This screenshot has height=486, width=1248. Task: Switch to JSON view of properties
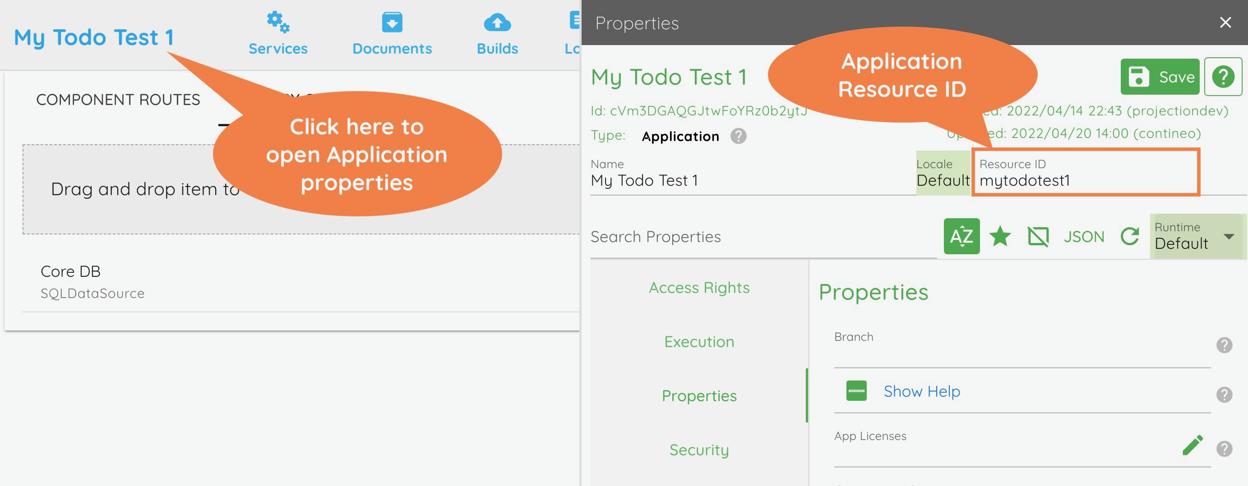1084,236
